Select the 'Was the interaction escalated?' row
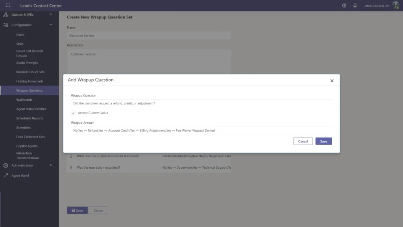Screen dimensions: 403x227 149,167
